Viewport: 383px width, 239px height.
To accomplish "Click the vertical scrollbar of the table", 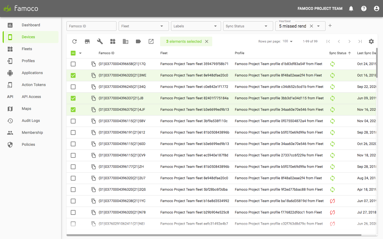I will (x=377, y=62).
